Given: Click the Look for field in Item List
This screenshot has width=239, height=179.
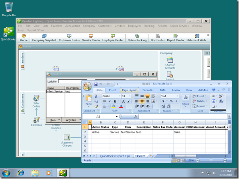Looking at the screenshot, I should [72, 81].
